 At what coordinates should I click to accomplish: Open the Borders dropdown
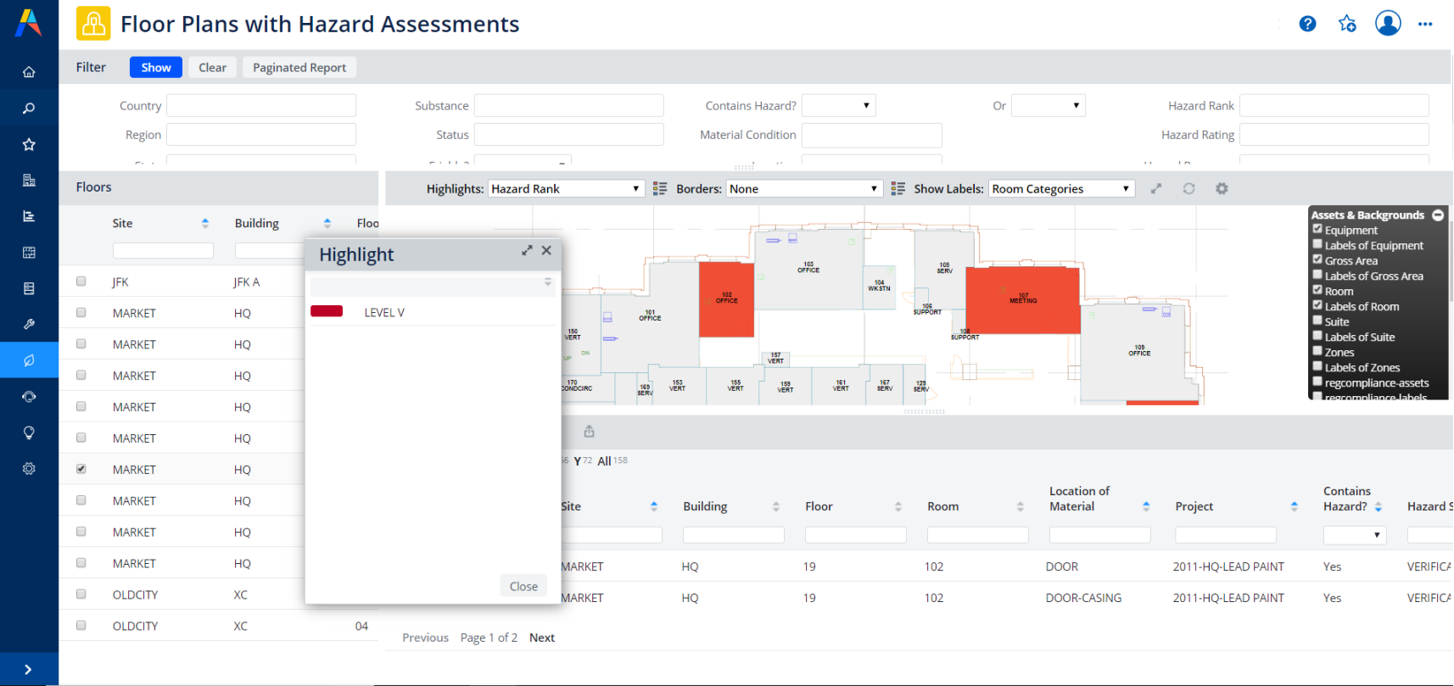pyautogui.click(x=803, y=189)
